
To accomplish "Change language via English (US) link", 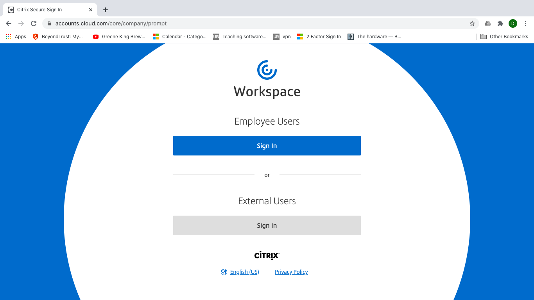I will coord(245,272).
